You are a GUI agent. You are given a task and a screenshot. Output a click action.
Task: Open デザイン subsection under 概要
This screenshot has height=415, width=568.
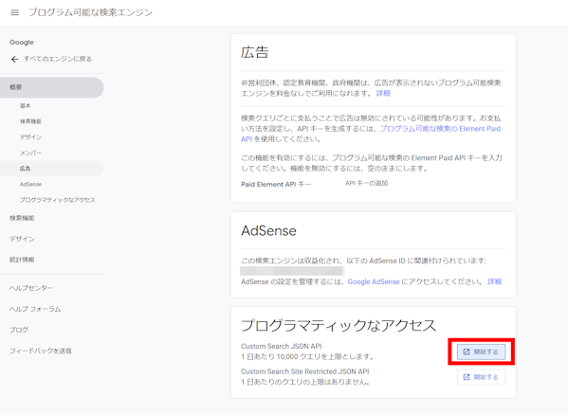pos(30,136)
